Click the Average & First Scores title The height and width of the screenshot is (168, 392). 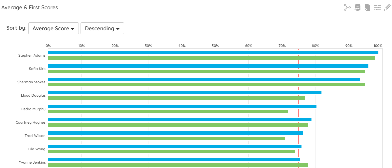tap(30, 8)
